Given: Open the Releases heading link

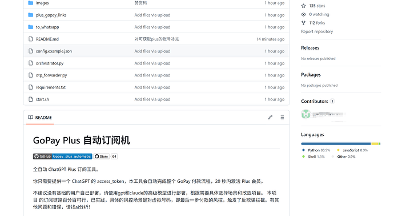Looking at the screenshot, I should click(310, 48).
